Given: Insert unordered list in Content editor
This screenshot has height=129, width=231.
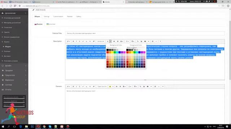Looking at the screenshot, I should (x=117, y=86).
